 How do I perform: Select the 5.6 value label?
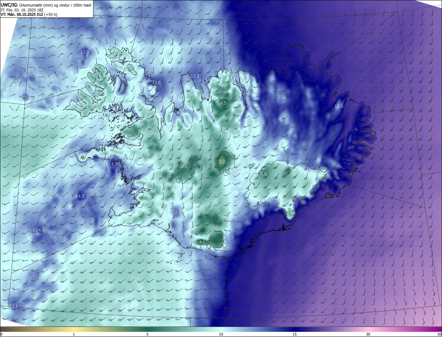(x=263, y=174)
